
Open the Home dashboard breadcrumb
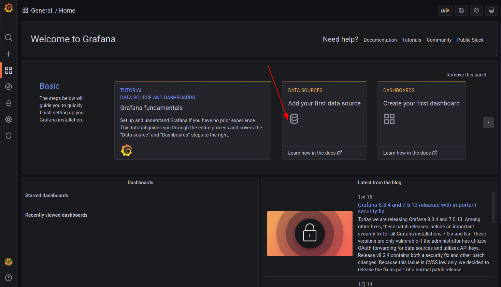pos(67,11)
